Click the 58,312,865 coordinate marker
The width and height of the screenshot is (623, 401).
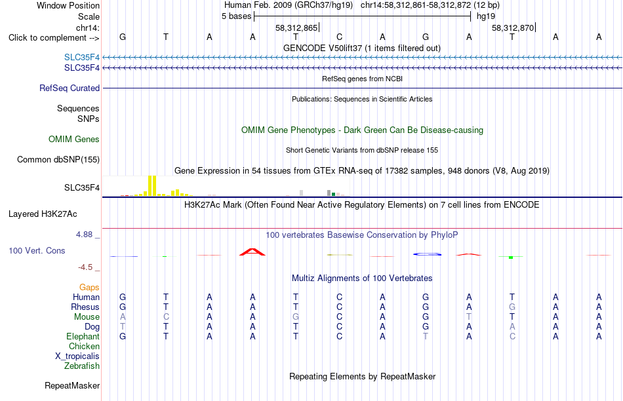[296, 28]
